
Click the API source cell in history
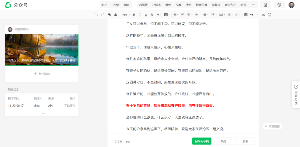click(x=50, y=106)
